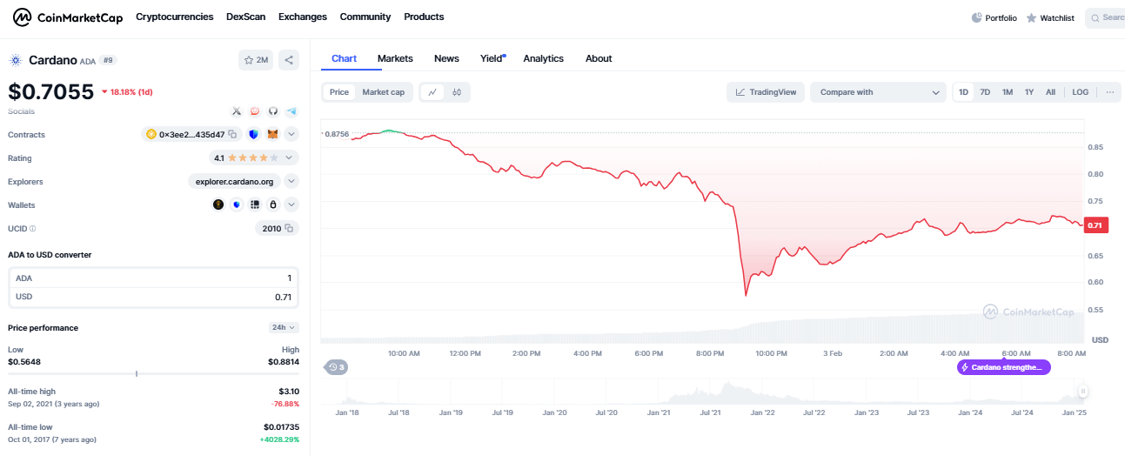
Task: Copy the UCID 2010 value
Action: [x=289, y=228]
